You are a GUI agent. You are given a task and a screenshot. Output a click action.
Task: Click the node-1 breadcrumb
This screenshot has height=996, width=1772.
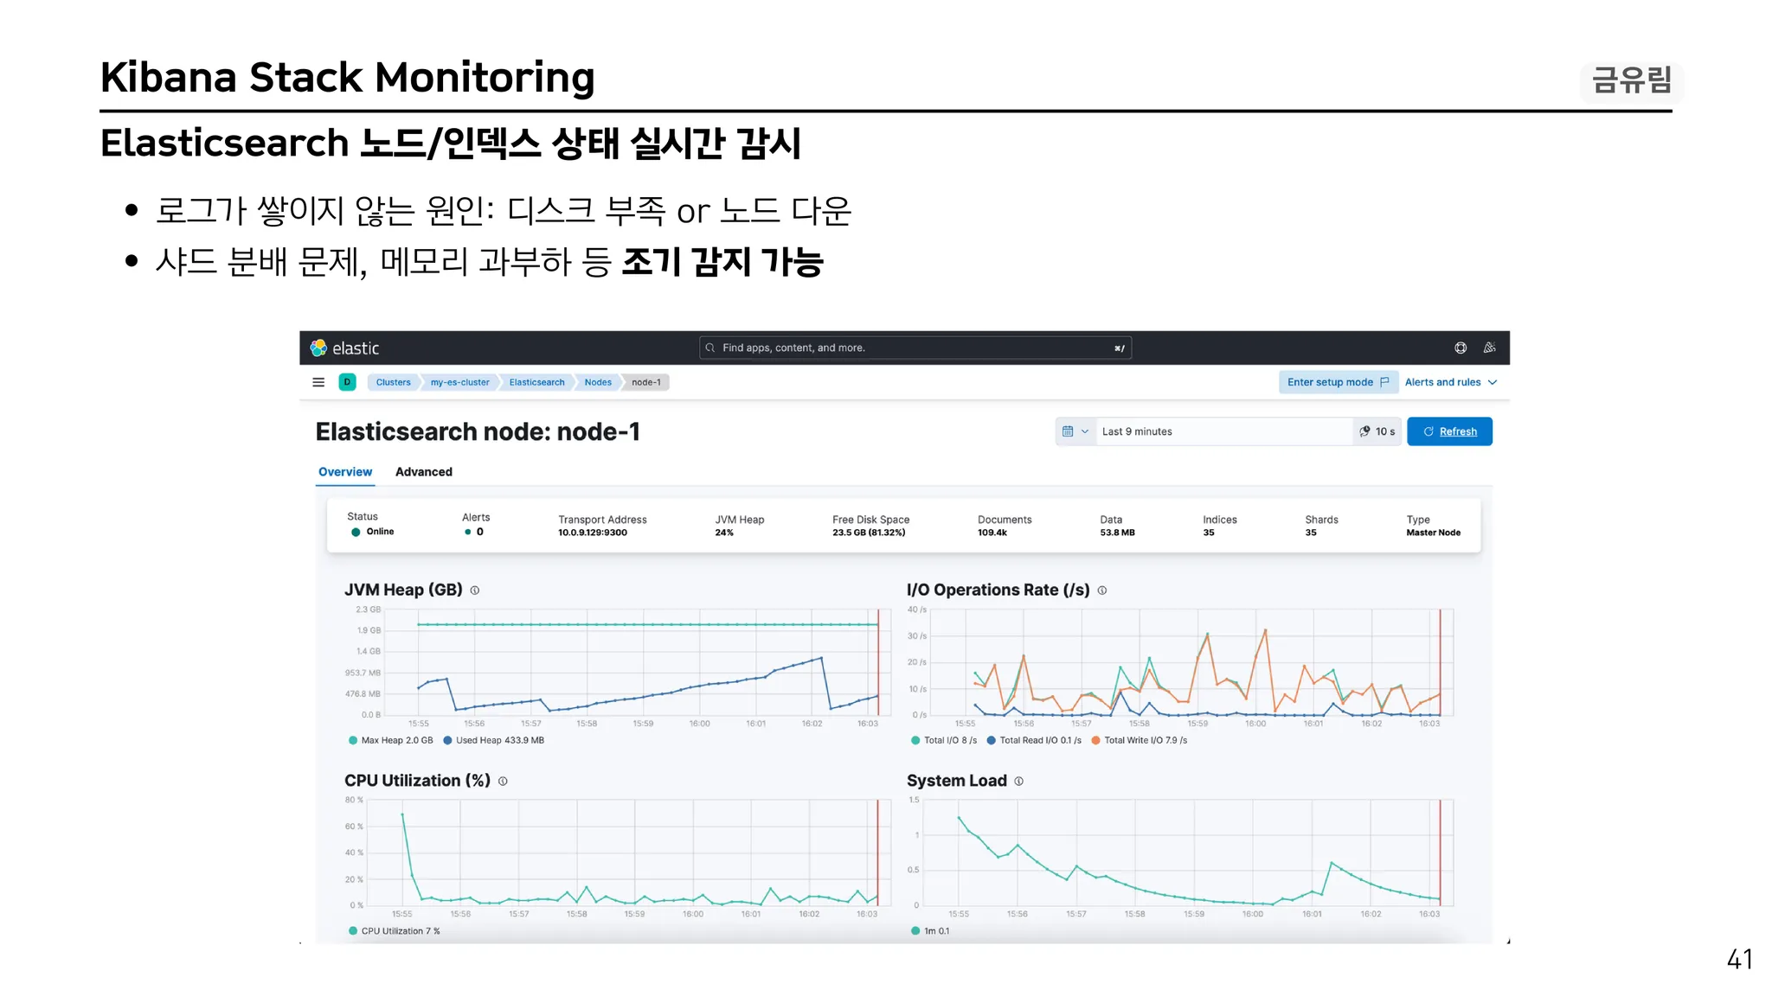[x=646, y=382]
